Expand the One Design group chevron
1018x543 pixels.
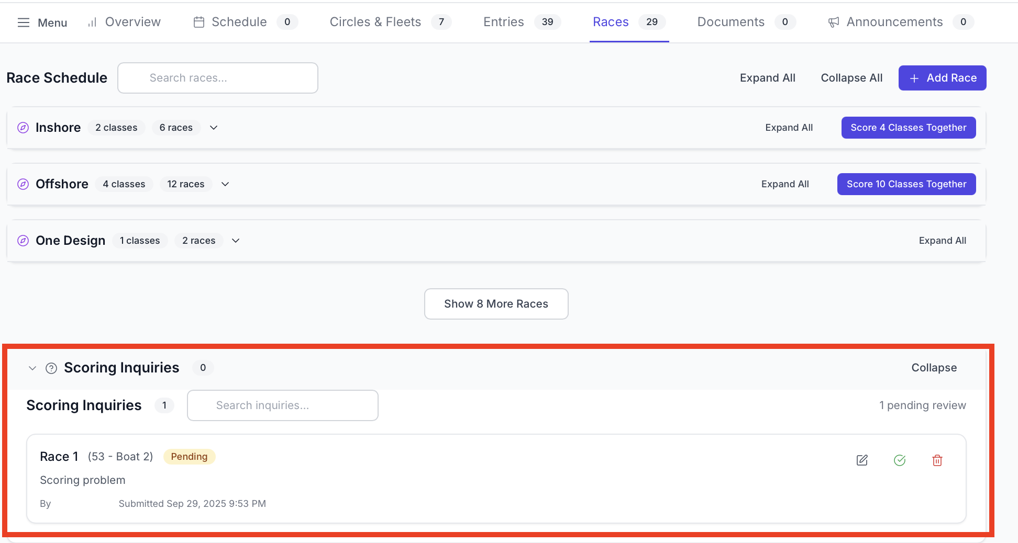pos(236,241)
